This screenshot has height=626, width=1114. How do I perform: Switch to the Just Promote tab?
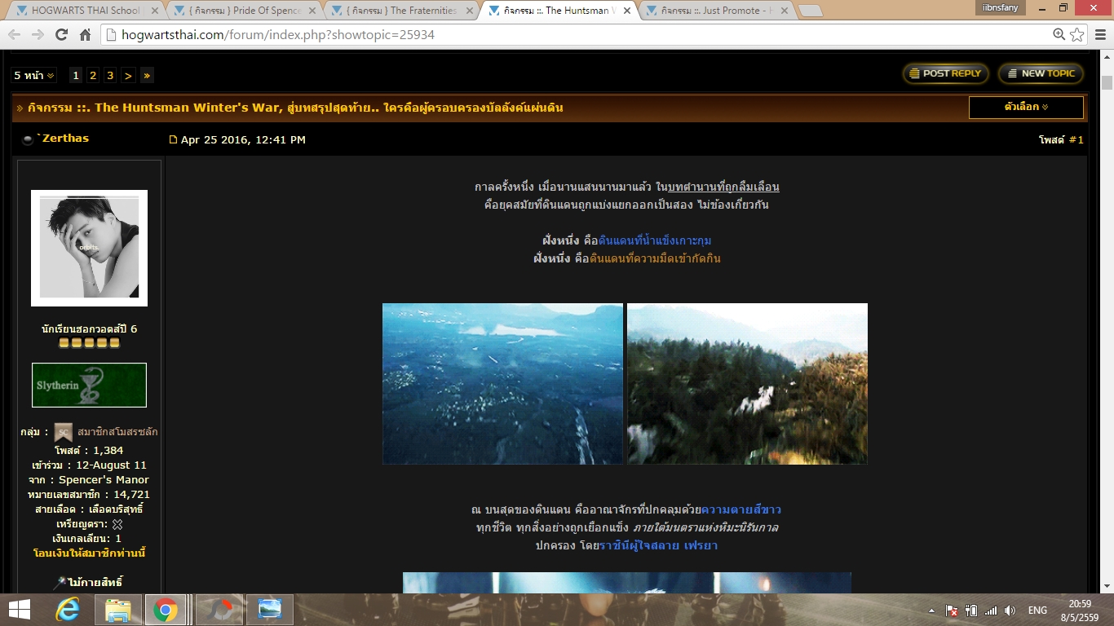coord(714,11)
